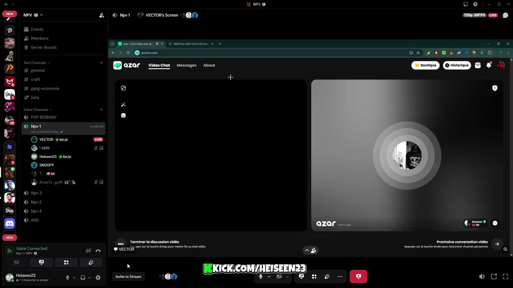Open invite people icon next to NPV header
The height and width of the screenshot is (288, 513).
tap(101, 15)
